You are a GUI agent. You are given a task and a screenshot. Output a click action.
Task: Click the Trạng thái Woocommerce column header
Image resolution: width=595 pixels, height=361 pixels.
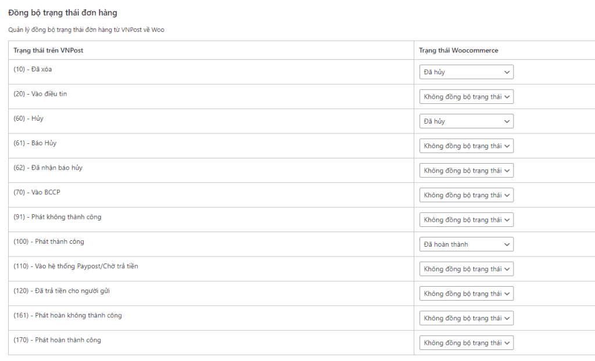pos(458,50)
